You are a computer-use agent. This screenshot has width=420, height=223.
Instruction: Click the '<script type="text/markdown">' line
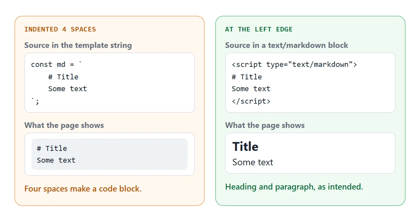tap(294, 65)
